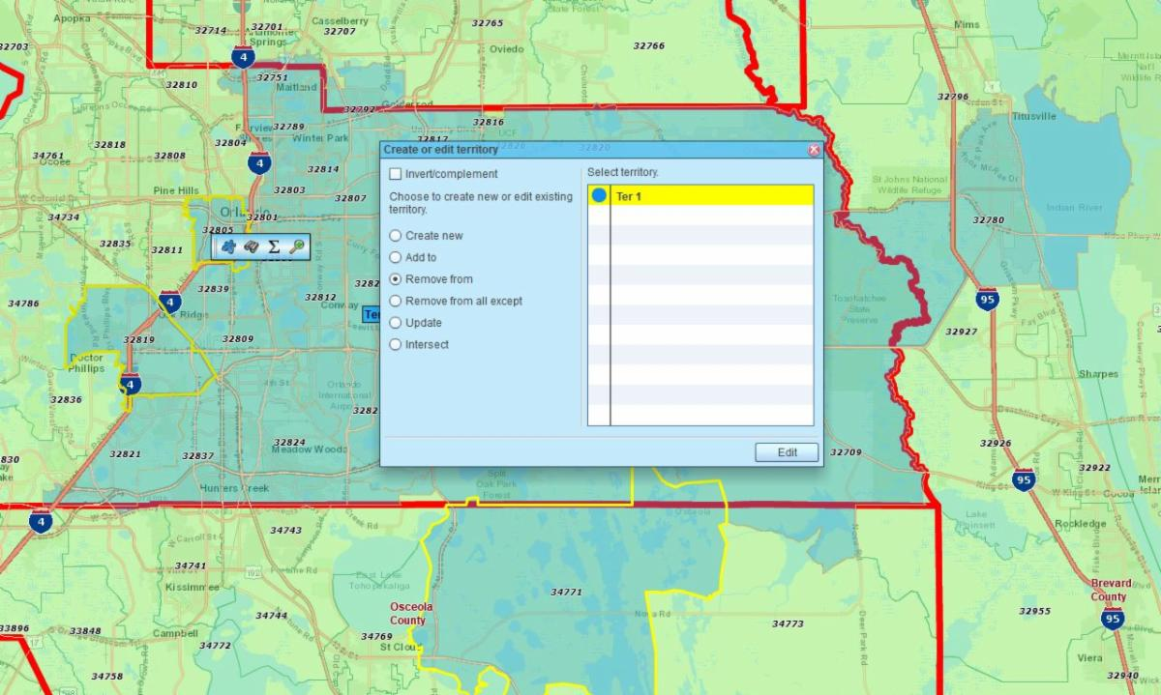Choose the Intersect radio option
This screenshot has height=695, width=1161.
pyautogui.click(x=396, y=344)
